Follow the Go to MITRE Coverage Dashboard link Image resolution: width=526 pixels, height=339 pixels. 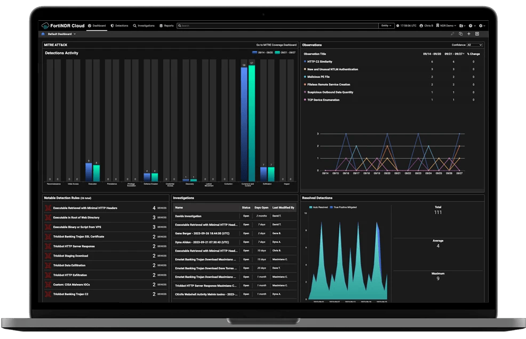pyautogui.click(x=276, y=45)
